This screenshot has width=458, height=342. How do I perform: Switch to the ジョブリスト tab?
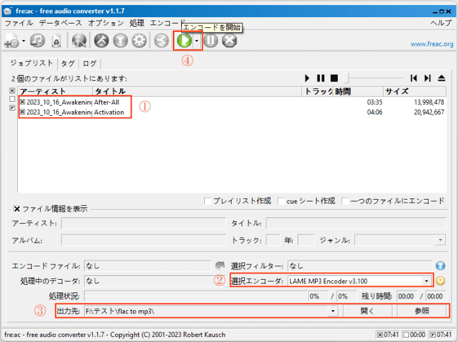pos(32,64)
